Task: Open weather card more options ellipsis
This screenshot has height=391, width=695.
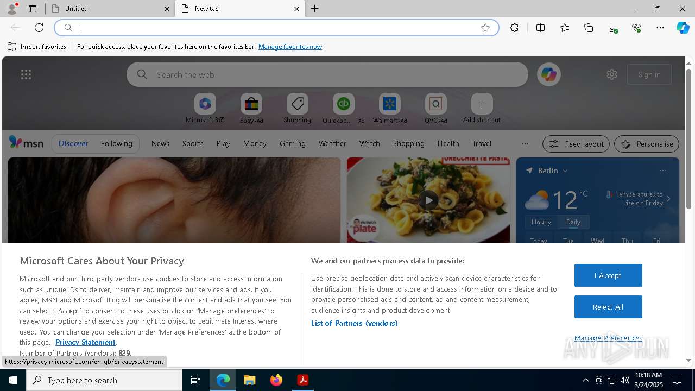Action: click(x=662, y=171)
